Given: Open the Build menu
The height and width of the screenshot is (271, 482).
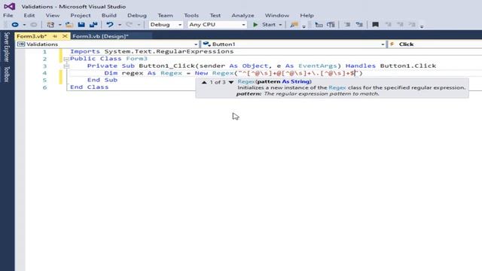Looking at the screenshot, I should tap(109, 15).
